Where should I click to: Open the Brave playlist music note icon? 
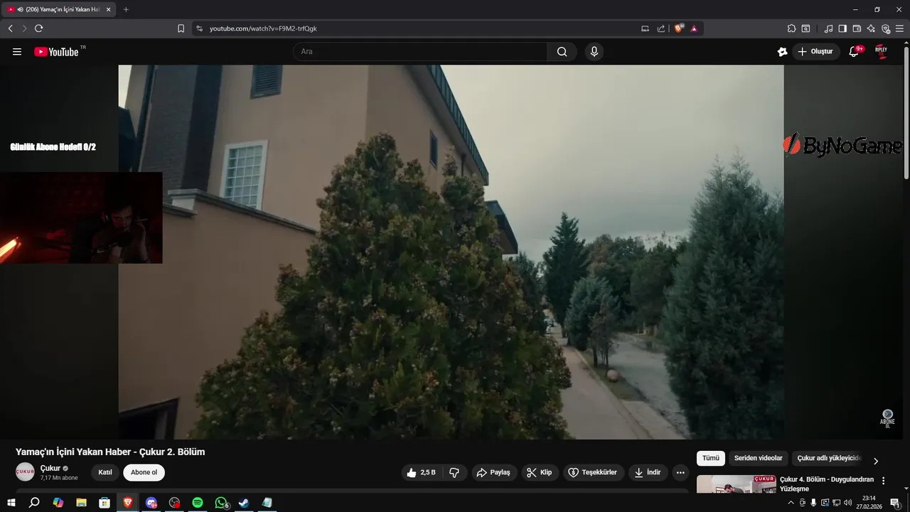tap(828, 28)
